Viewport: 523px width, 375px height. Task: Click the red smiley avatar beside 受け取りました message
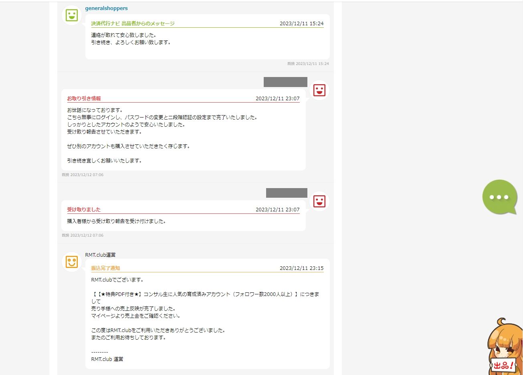tap(319, 201)
